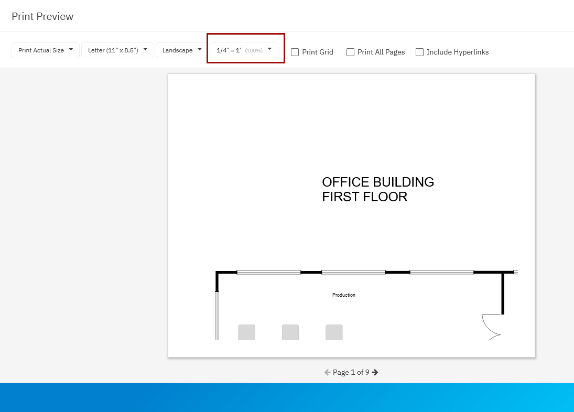Click the right window on top wall

442,273
